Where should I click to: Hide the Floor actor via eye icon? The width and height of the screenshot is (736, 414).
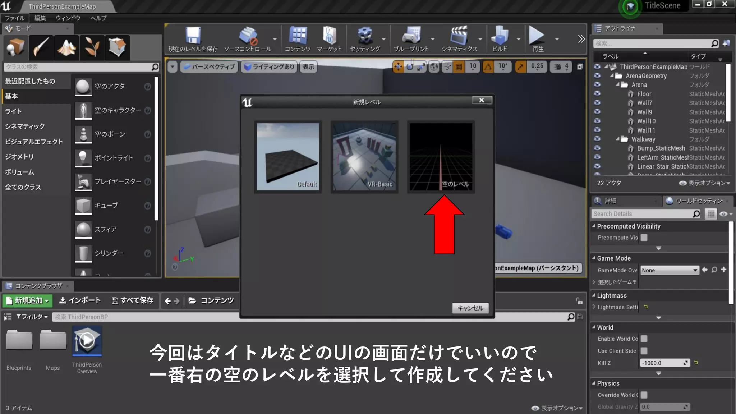pyautogui.click(x=597, y=93)
